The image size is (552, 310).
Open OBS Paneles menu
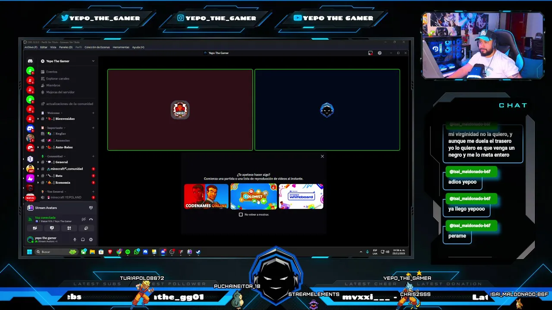66,47
